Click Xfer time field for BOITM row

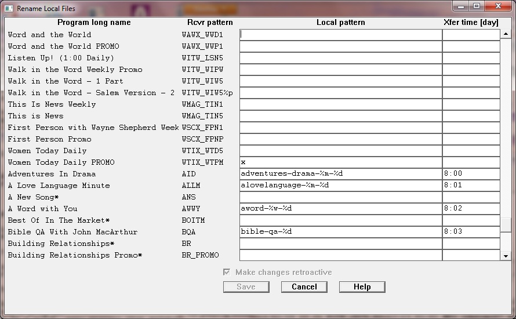(471, 220)
